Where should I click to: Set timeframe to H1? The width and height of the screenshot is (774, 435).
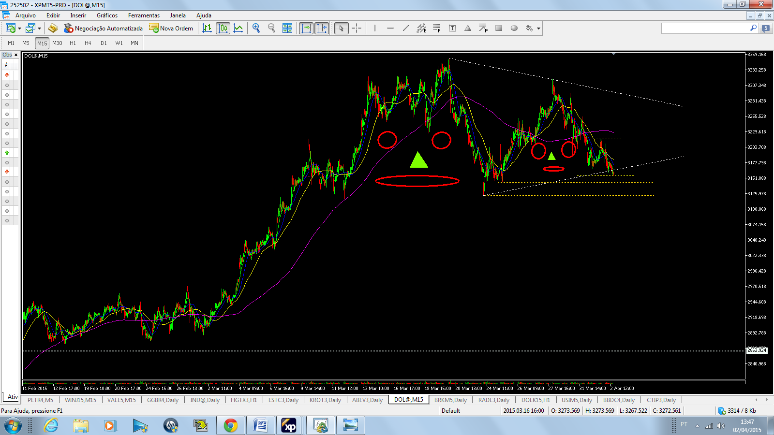coord(73,43)
